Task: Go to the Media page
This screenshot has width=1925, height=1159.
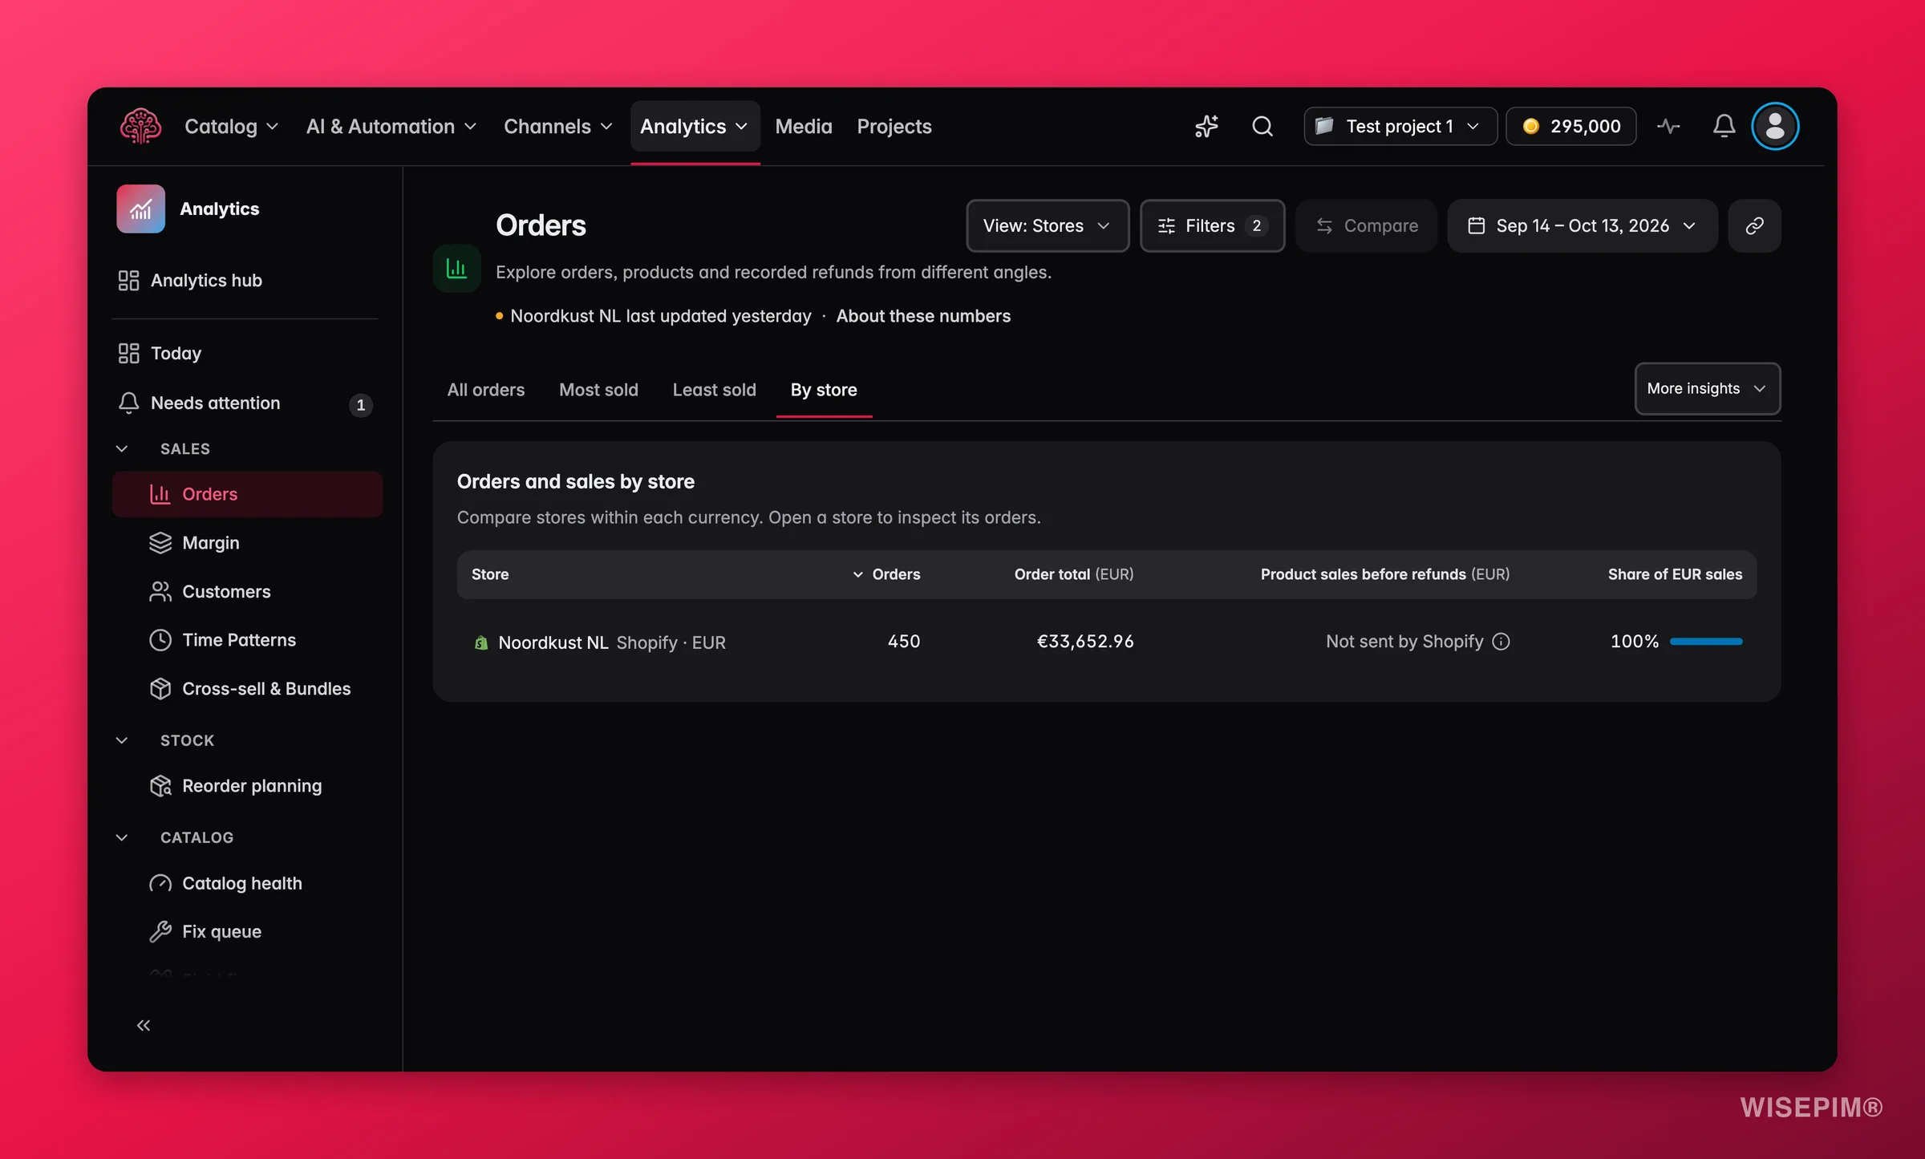Action: point(804,126)
